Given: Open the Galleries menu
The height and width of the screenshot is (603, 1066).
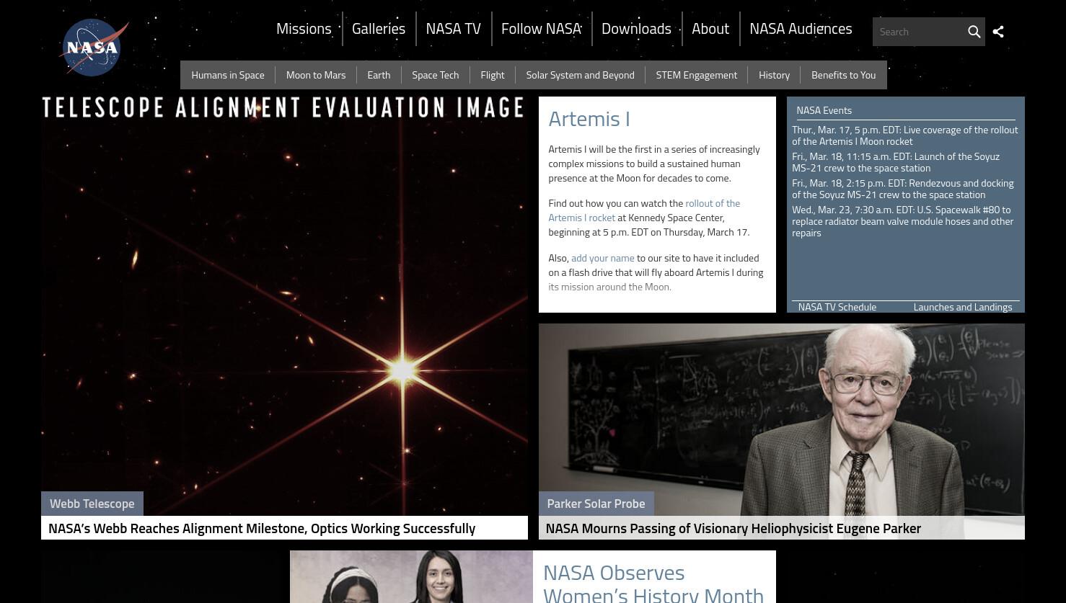Looking at the screenshot, I should 379,29.
